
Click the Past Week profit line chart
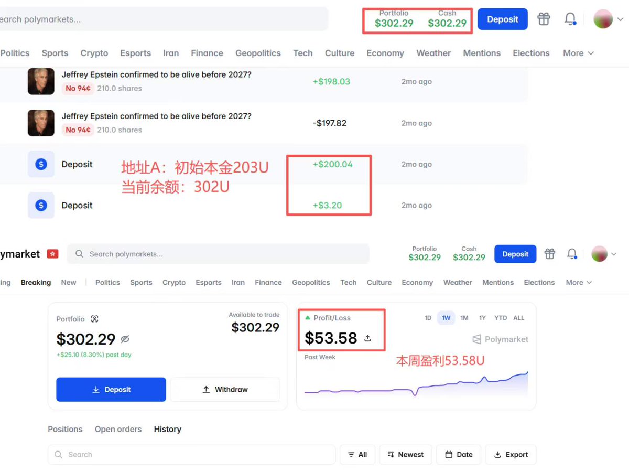[416, 383]
